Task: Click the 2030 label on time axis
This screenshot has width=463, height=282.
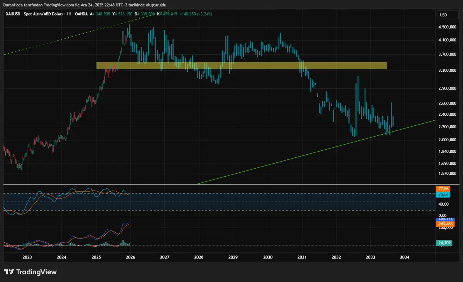Action: pos(268,257)
